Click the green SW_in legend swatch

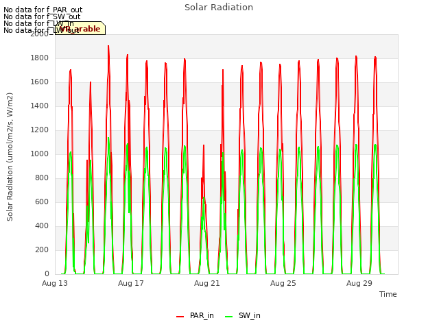click(x=228, y=317)
